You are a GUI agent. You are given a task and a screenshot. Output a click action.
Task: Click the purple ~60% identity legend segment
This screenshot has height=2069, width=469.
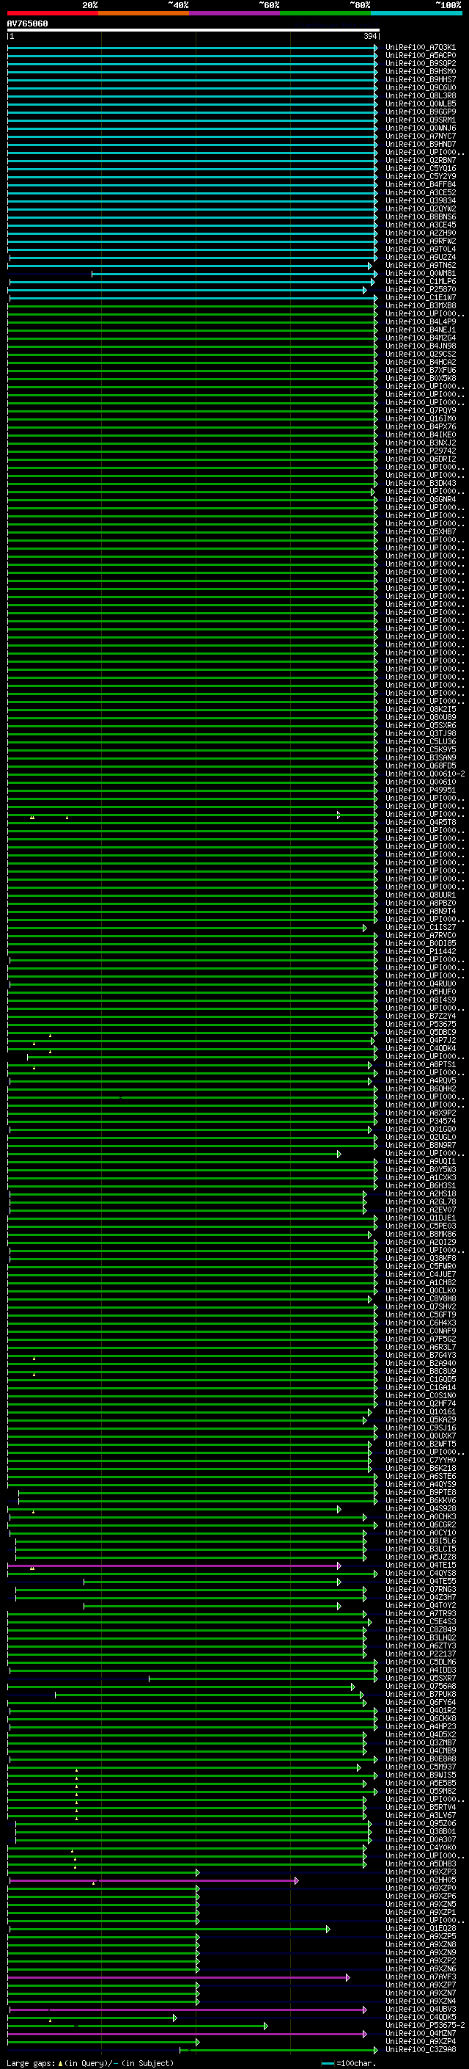[235, 13]
